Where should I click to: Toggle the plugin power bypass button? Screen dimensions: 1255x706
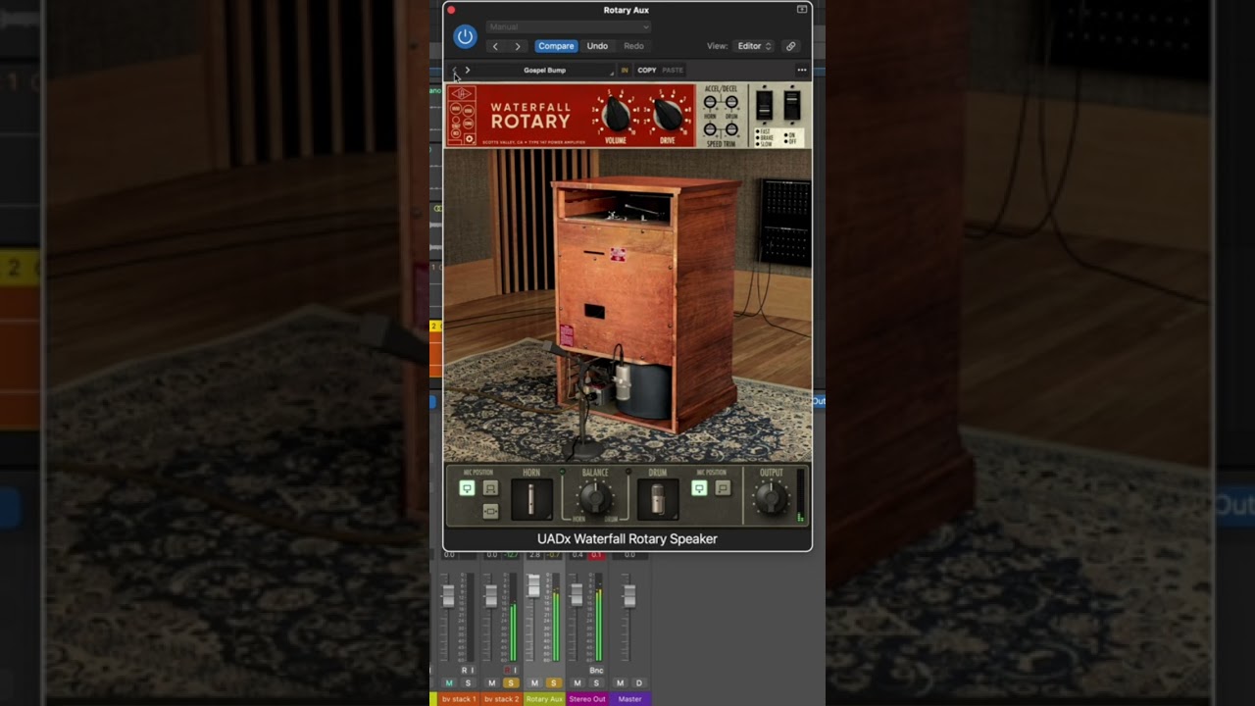tap(465, 37)
